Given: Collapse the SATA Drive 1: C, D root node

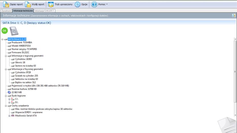Looking at the screenshot, I should pyautogui.click(x=2, y=39).
